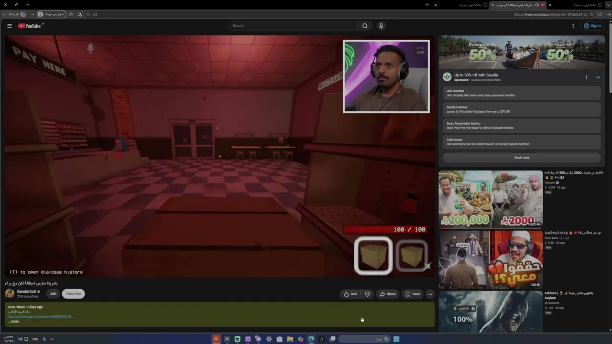Show hidden system tray icons
Viewport: 612px width, 344px height.
(52, 339)
